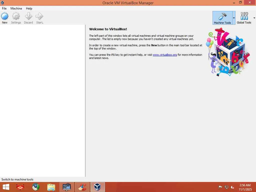This screenshot has width=256, height=192.
Task: Click the Start toolbar button
Action: click(39, 18)
